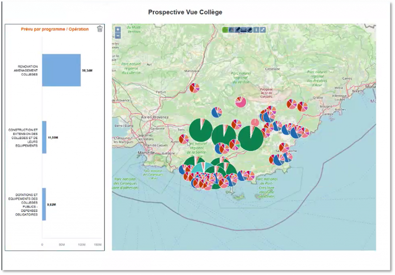
Task: Click the pie chart marker near Manosque
Action: [194, 88]
